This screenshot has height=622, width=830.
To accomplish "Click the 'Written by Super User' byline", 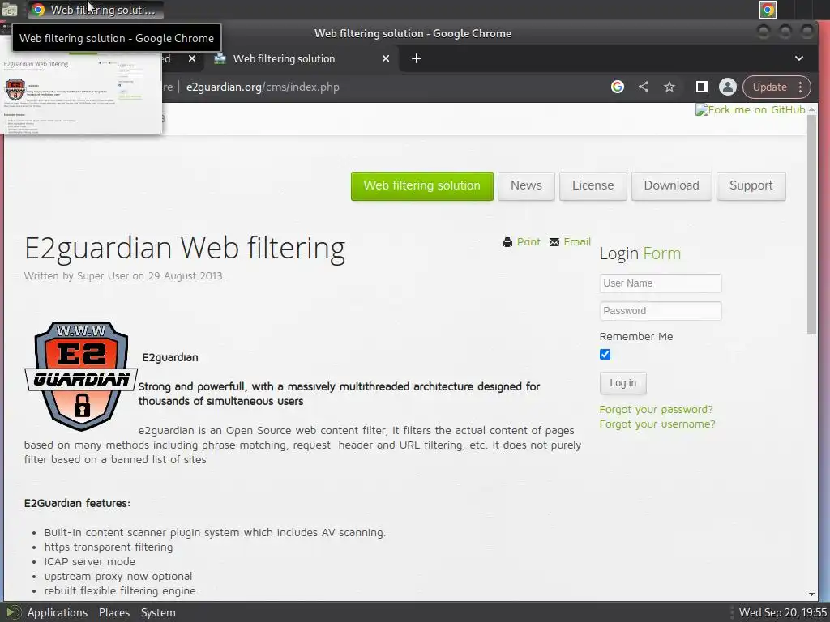I will (124, 275).
